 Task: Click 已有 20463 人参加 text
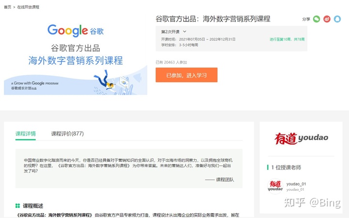coord(171,63)
